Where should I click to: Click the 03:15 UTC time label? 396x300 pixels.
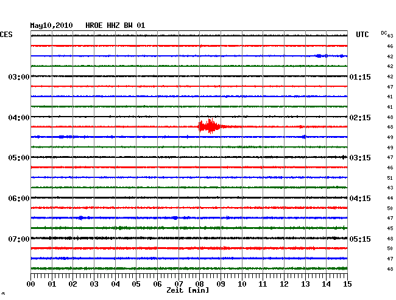(x=360, y=158)
